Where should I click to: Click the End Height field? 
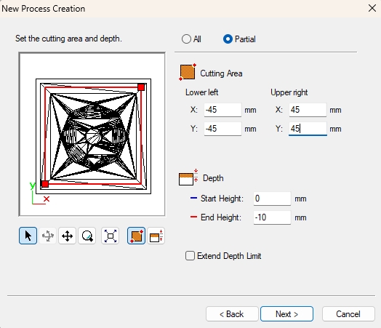coord(272,217)
